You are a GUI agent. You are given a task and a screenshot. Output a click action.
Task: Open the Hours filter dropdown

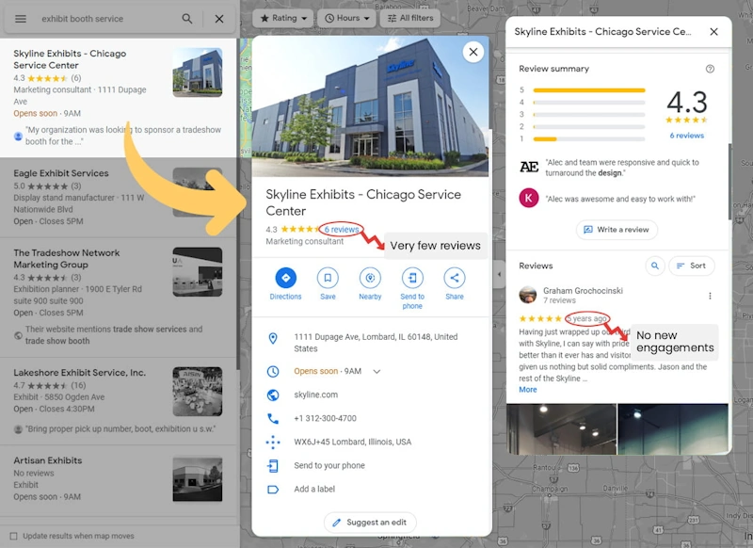(x=346, y=18)
